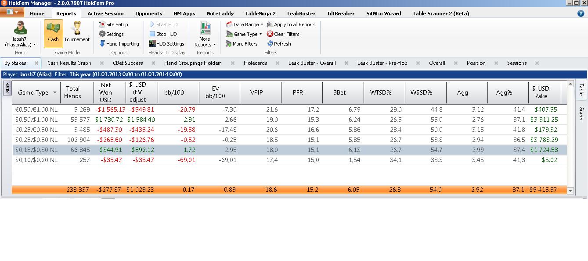Open the Settings gear option

coord(111,34)
